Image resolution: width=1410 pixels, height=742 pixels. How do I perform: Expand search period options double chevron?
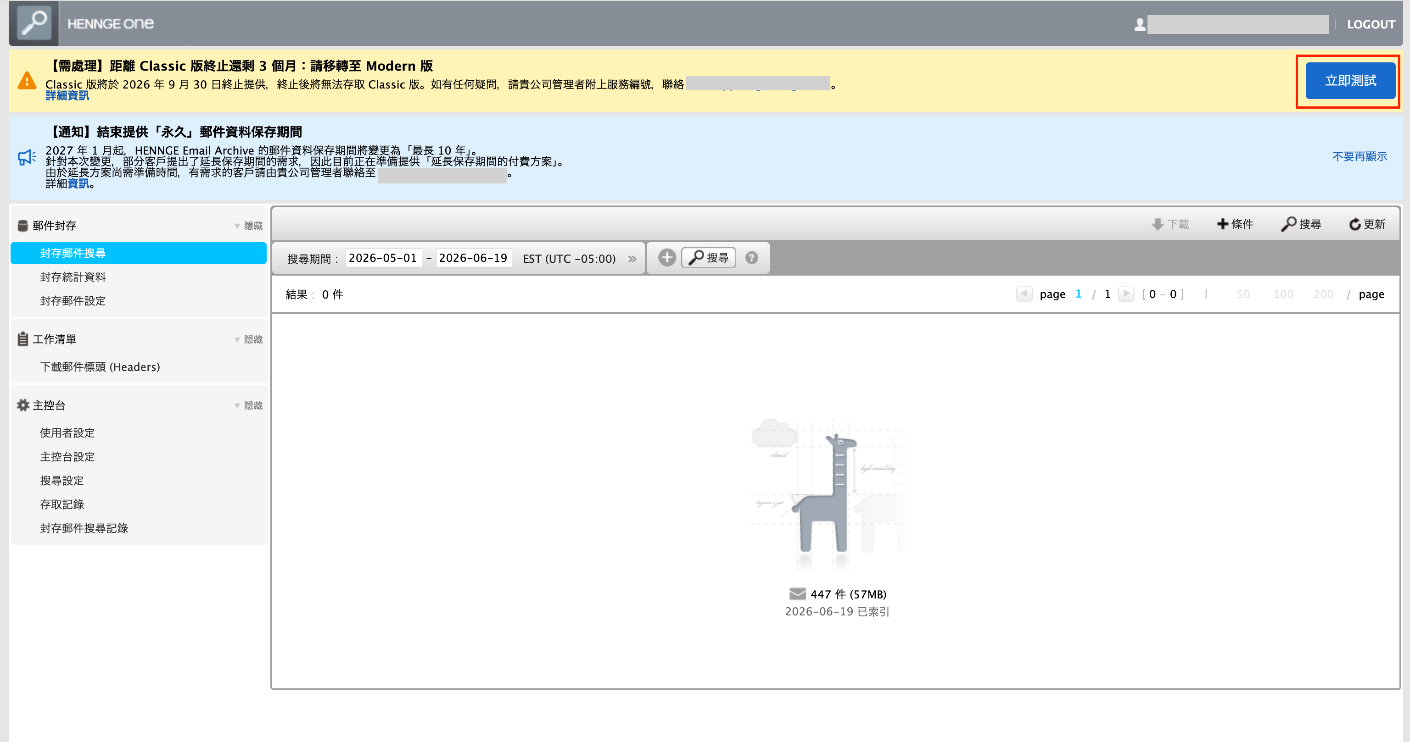(632, 259)
